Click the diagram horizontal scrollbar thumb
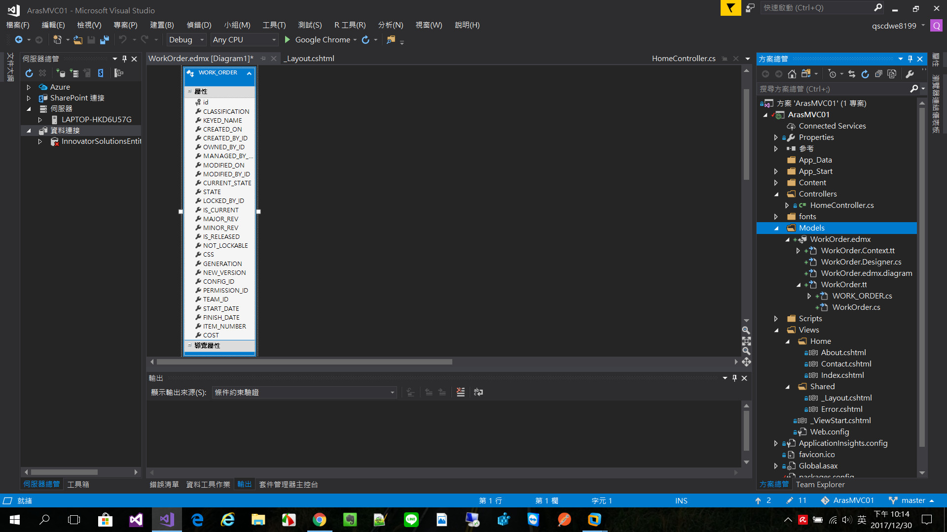 tap(304, 362)
